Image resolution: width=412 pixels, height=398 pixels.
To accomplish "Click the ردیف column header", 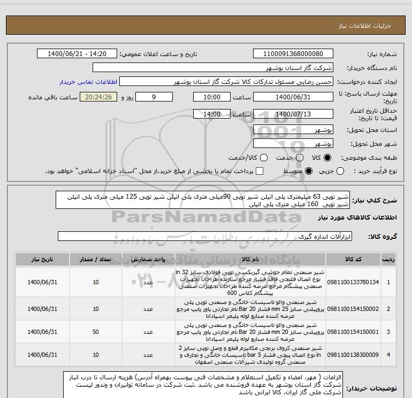I will coord(388,260).
